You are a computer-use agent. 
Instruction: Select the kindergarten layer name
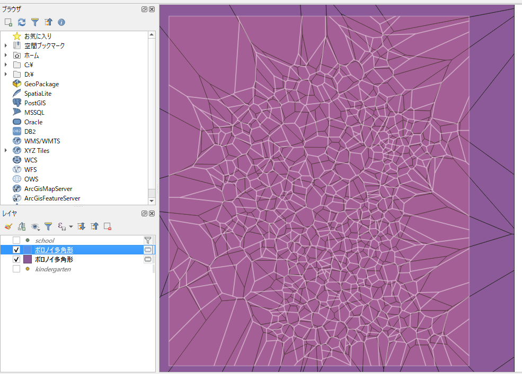pyautogui.click(x=53, y=269)
